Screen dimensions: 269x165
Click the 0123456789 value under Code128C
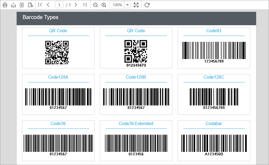coord(214,108)
